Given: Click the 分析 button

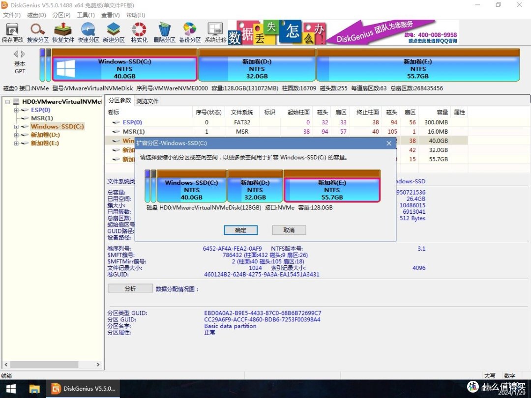Looking at the screenshot, I should (130, 288).
